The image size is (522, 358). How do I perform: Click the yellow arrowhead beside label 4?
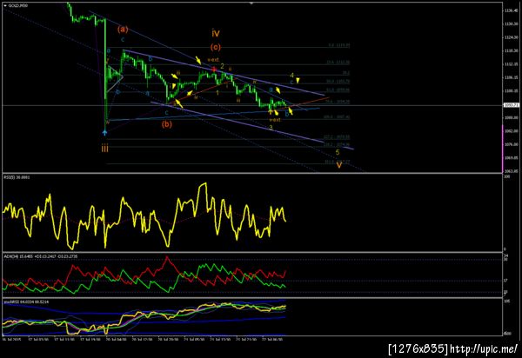pyautogui.click(x=298, y=80)
